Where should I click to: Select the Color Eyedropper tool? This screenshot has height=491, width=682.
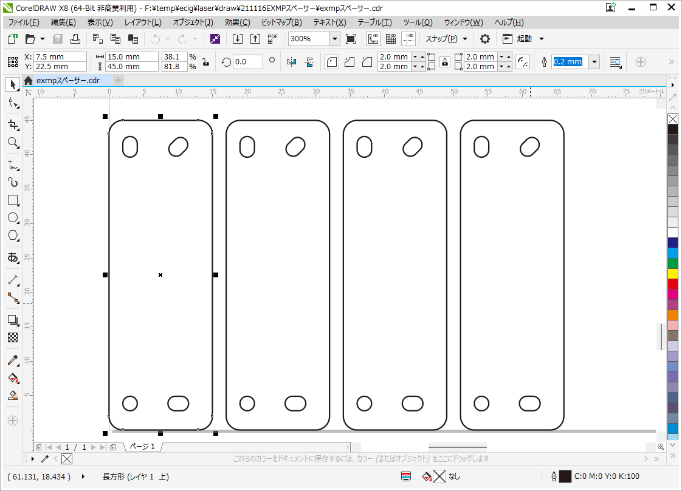[x=12, y=360]
